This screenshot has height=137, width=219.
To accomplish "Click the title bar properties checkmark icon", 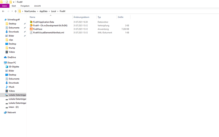I will (7, 2).
